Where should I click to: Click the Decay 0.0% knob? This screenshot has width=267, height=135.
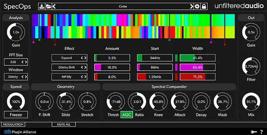(x=201, y=102)
